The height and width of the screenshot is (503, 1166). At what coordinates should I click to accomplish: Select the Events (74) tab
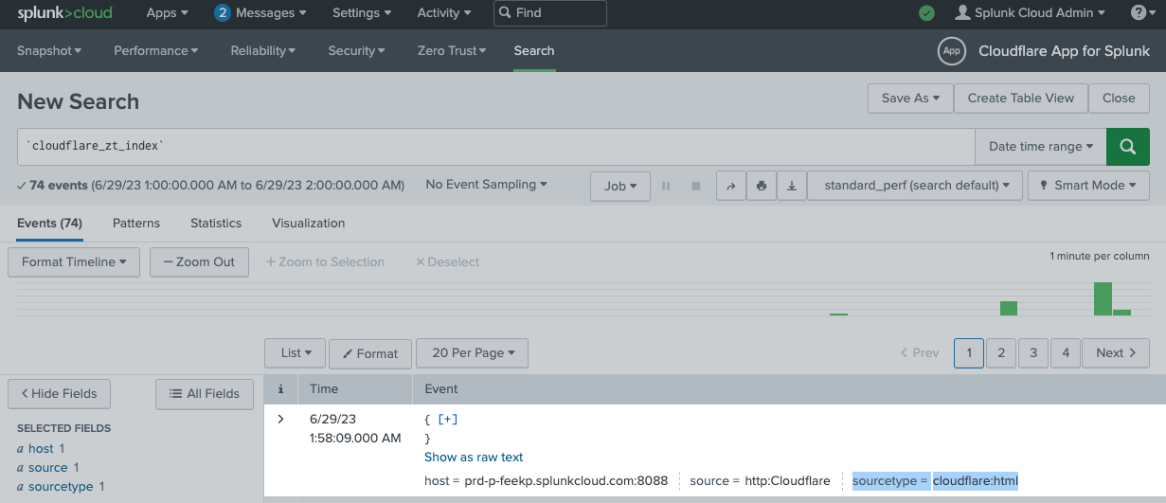click(49, 224)
